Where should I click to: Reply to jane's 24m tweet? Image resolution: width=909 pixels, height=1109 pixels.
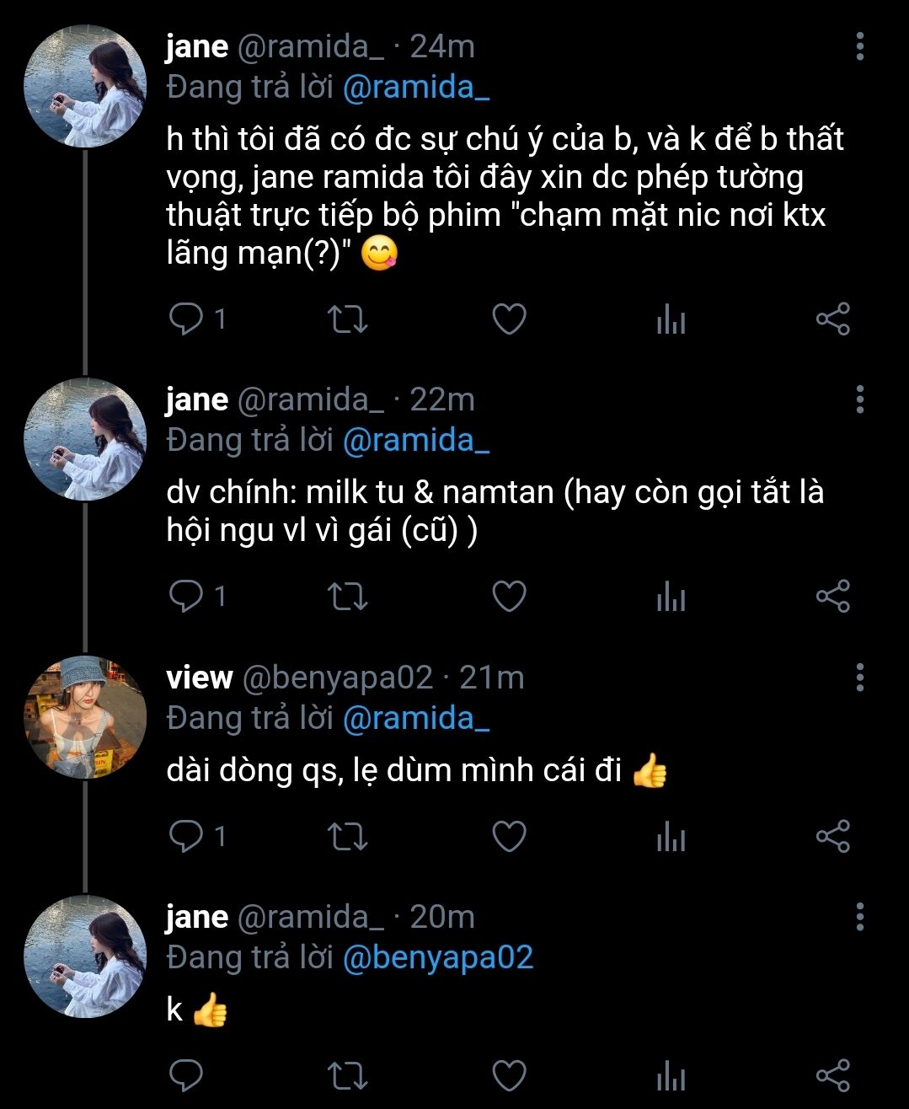(x=186, y=319)
